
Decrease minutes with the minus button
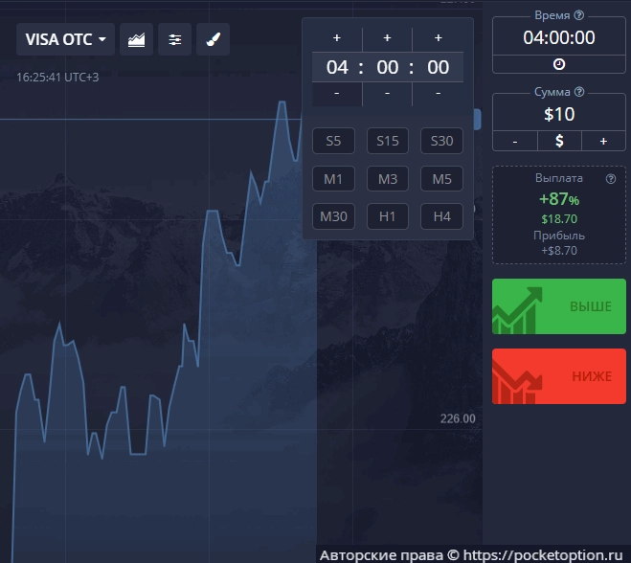point(387,93)
